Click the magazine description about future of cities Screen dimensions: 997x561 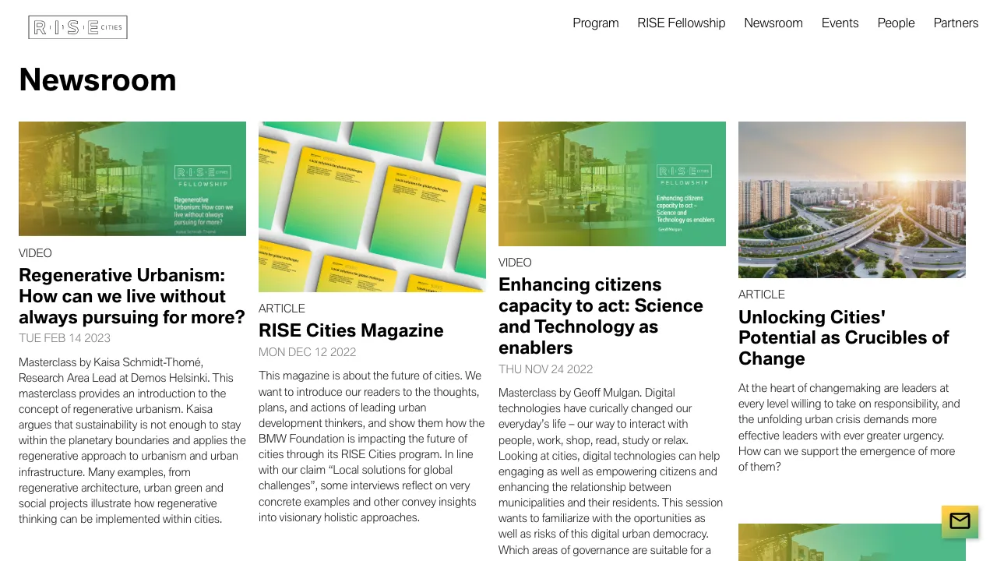point(372,446)
